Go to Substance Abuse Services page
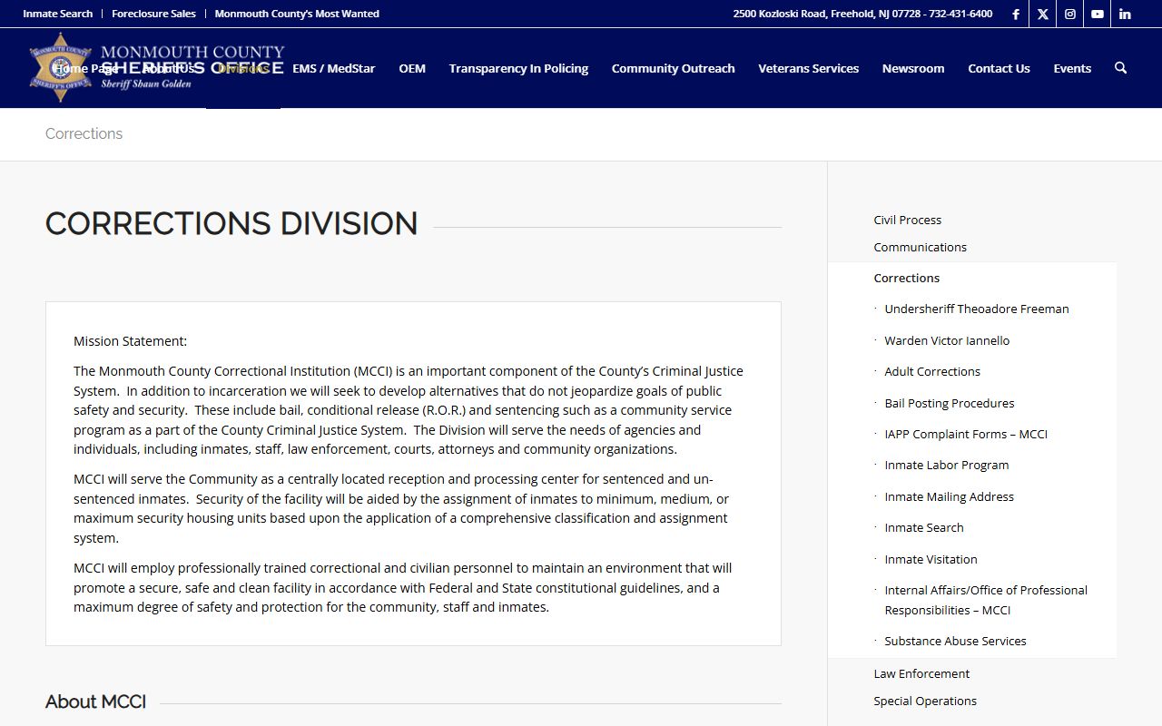The image size is (1162, 726). 955,641
